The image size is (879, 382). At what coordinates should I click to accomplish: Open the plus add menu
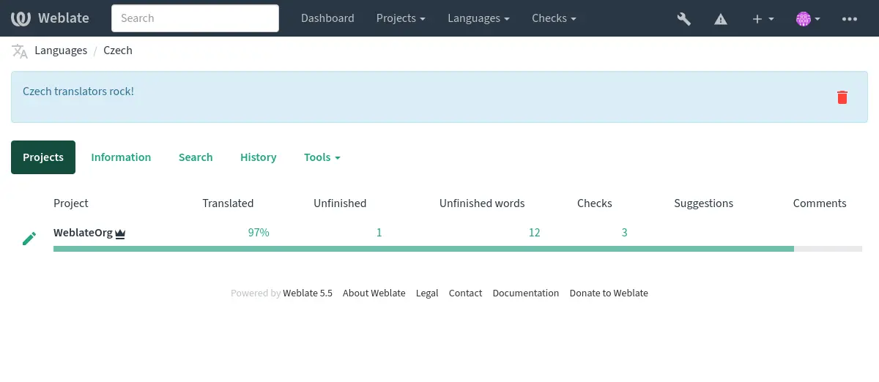(763, 19)
